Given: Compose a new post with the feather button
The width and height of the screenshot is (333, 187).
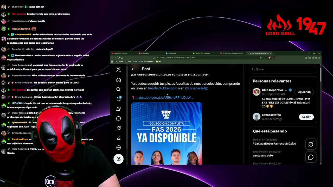Looking at the screenshot, I should pyautogui.click(x=118, y=159).
